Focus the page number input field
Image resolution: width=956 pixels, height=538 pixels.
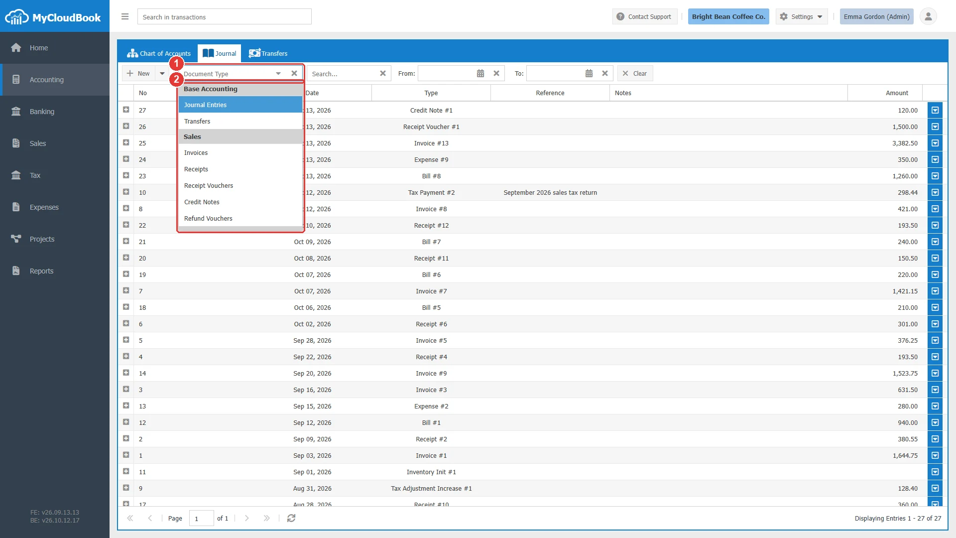tap(202, 518)
